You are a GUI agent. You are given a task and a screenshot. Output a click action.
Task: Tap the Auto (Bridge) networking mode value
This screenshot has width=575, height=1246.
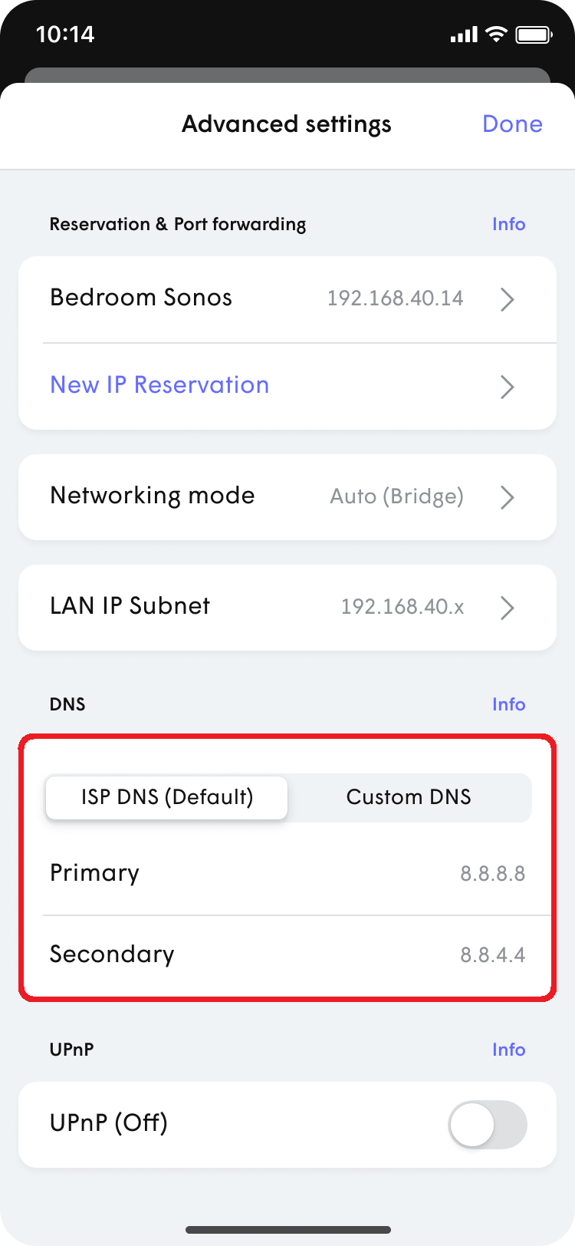[396, 496]
